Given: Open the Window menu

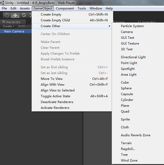Looking at the screenshot, I should 96,8.
